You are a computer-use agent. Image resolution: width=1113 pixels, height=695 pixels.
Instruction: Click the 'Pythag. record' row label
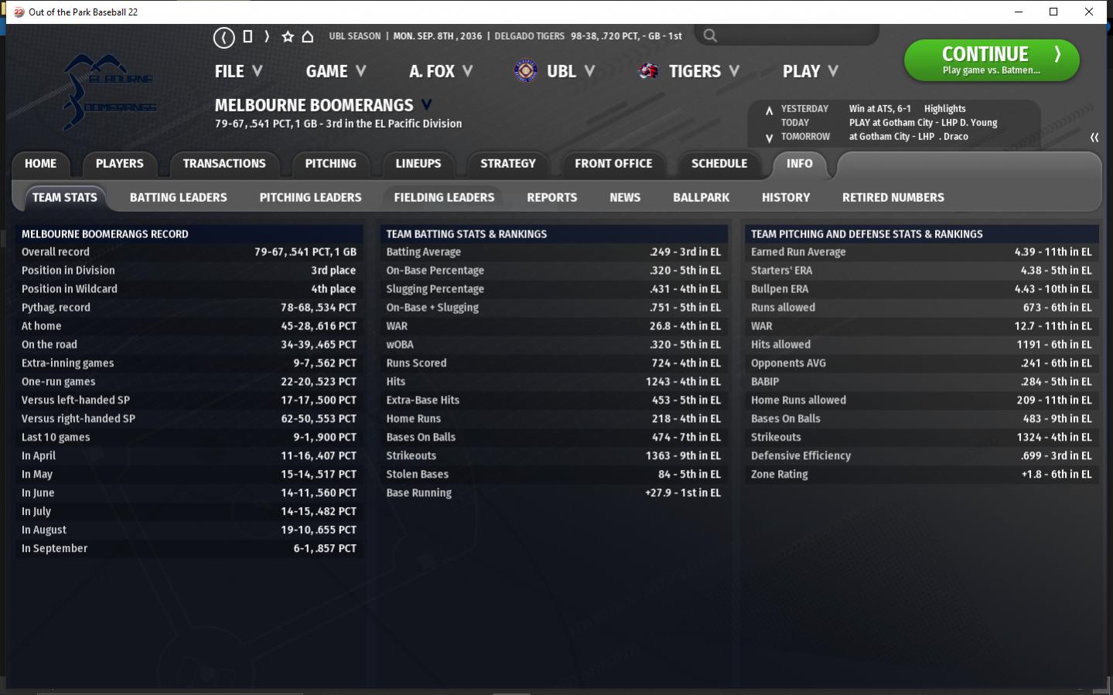[x=56, y=308]
